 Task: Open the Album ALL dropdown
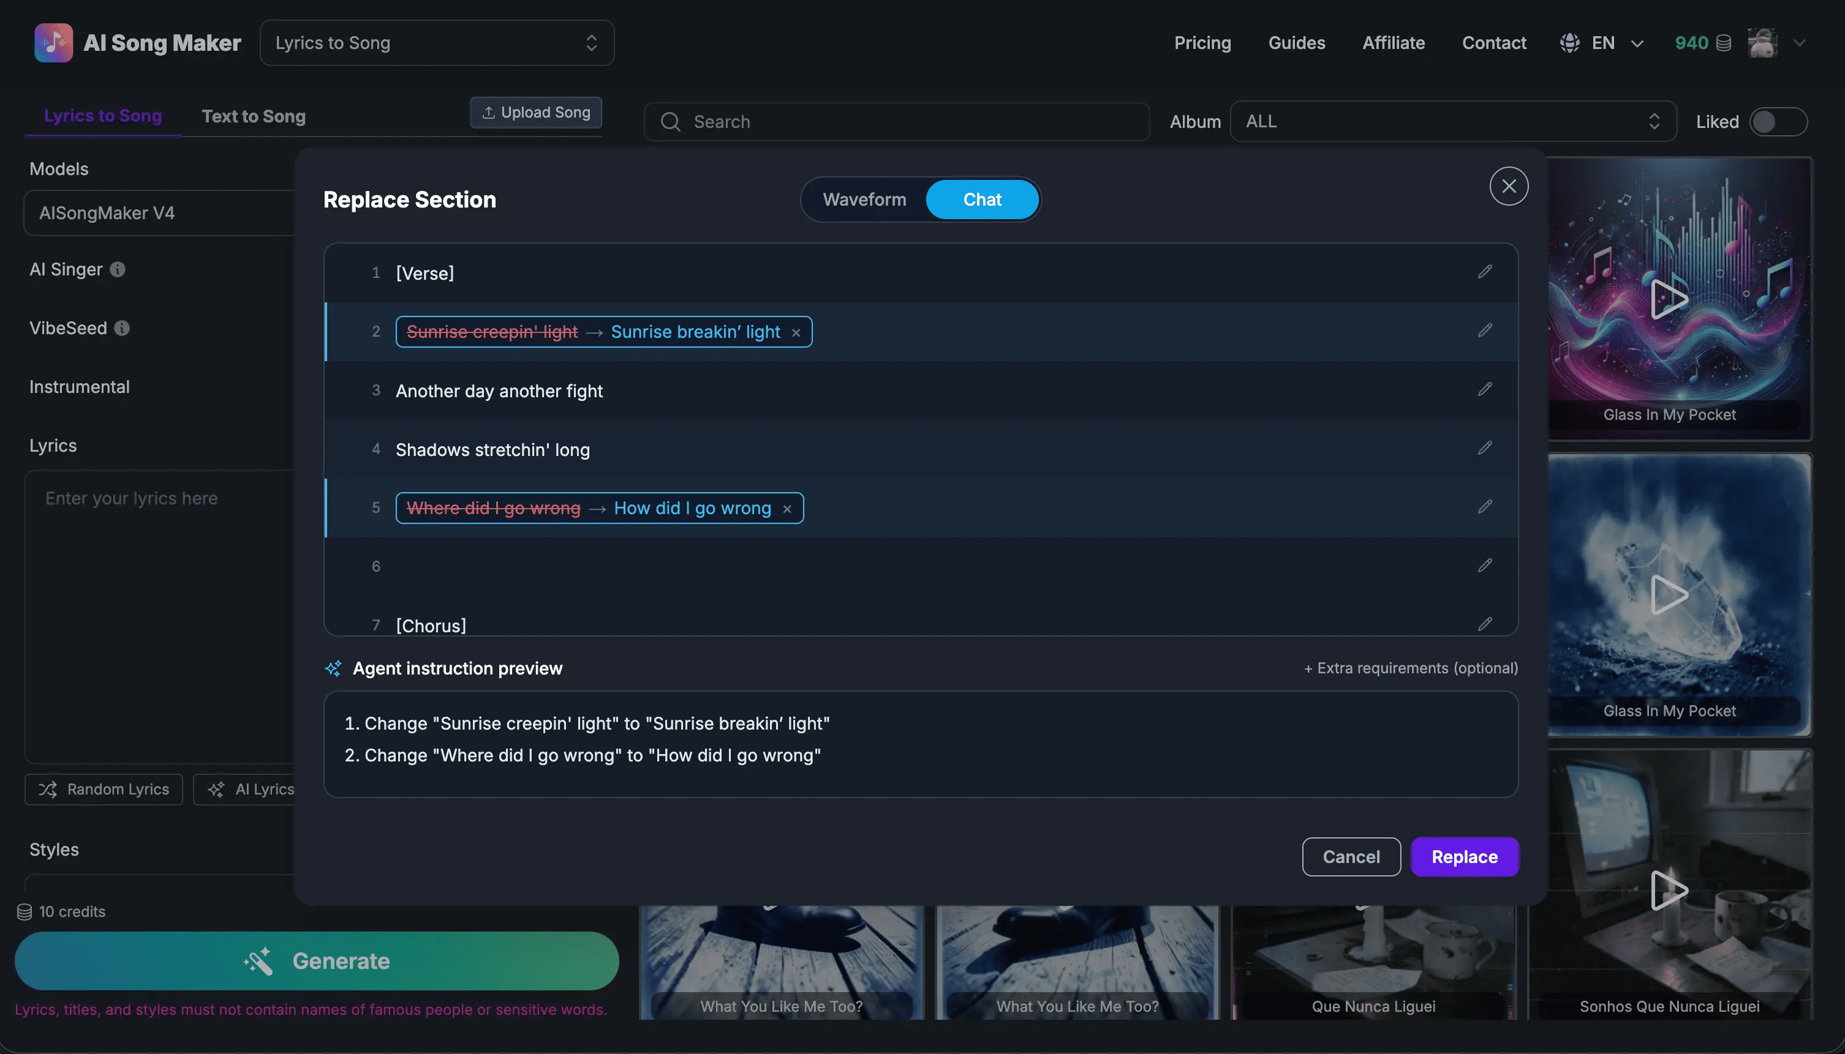pyautogui.click(x=1453, y=121)
